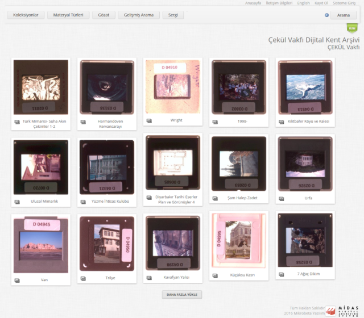
Task: Click the green ribbon badge under Arama
Action: [x=352, y=28]
